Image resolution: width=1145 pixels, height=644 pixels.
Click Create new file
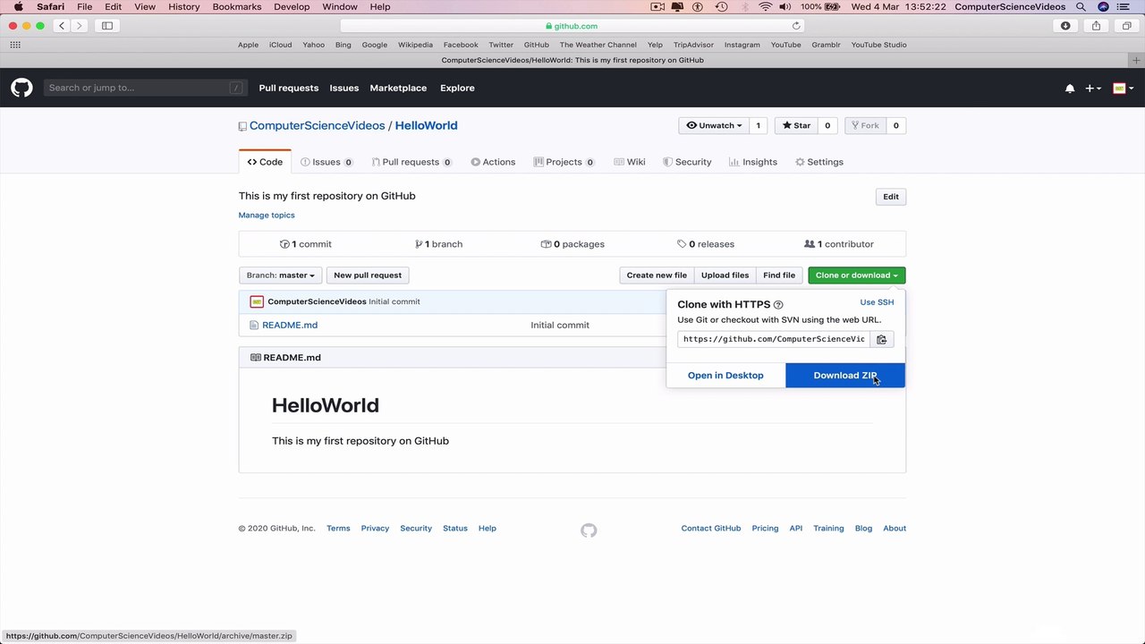coord(657,275)
